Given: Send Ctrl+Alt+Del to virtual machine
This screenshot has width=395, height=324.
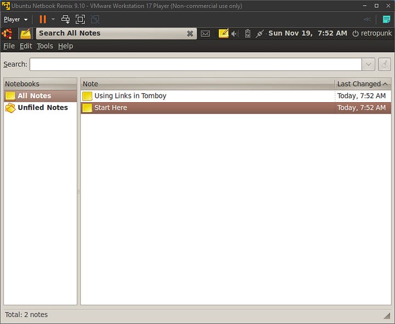Looking at the screenshot, I should click(x=65, y=19).
